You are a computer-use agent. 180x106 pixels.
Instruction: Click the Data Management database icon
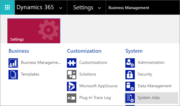(x=130, y=86)
